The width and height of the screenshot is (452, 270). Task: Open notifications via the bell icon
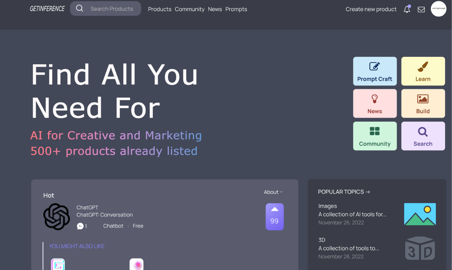pyautogui.click(x=407, y=9)
